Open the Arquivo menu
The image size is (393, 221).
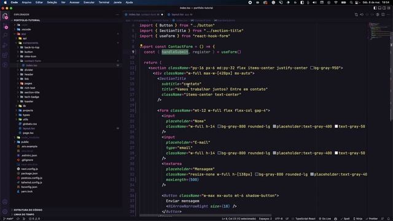coord(26,2)
